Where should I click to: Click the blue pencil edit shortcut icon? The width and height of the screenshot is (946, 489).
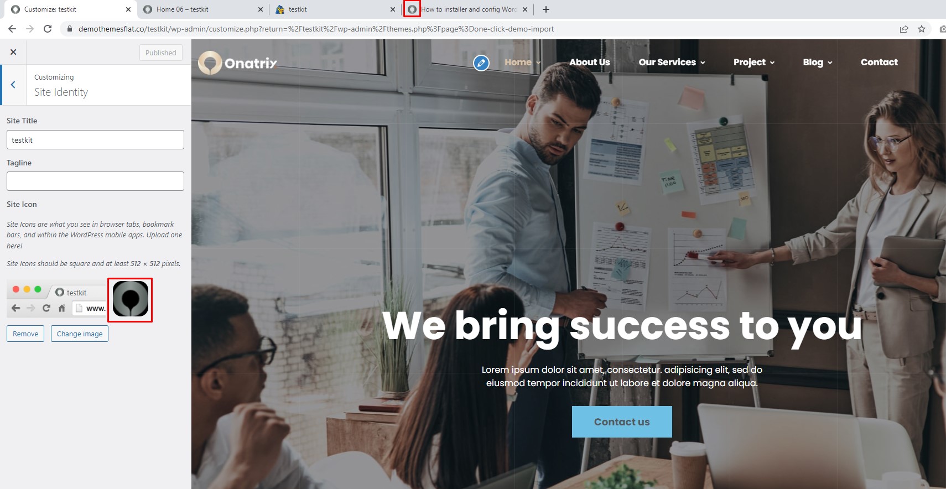481,63
